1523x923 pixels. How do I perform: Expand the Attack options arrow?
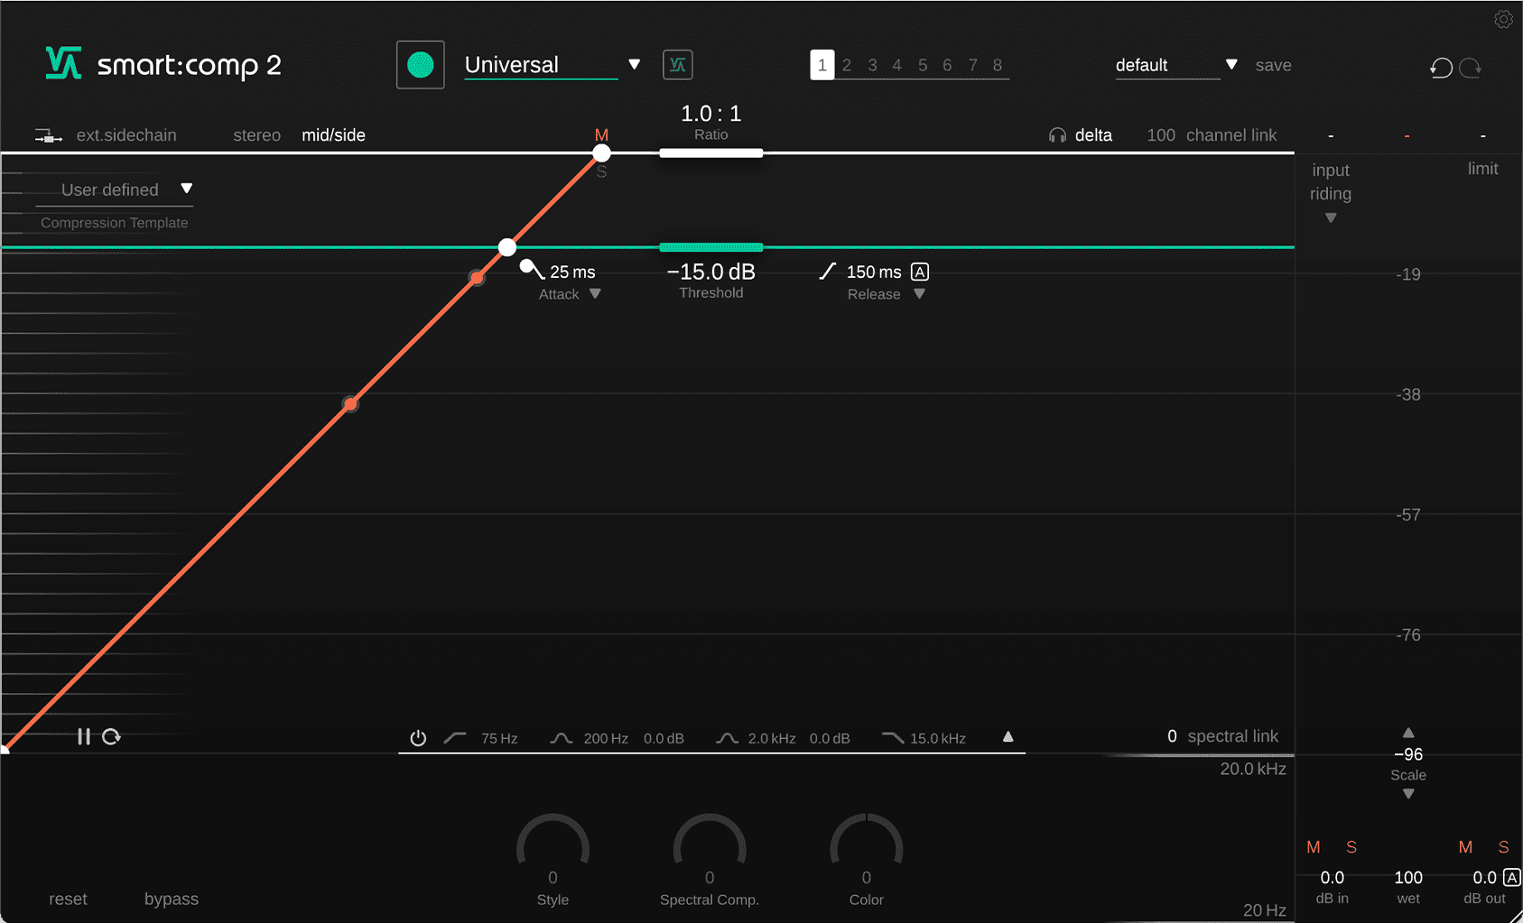click(595, 294)
